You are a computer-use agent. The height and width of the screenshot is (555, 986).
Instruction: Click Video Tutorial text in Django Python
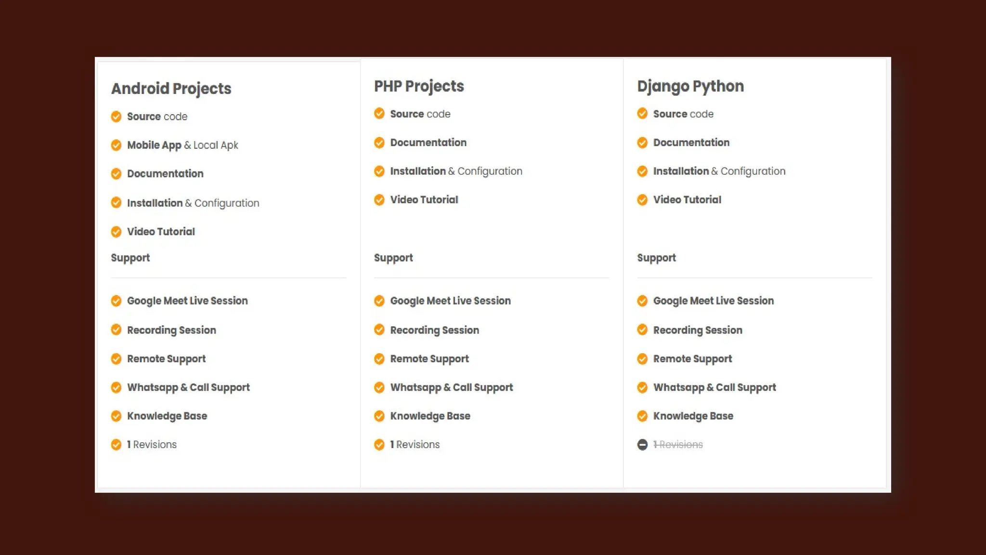coord(687,199)
